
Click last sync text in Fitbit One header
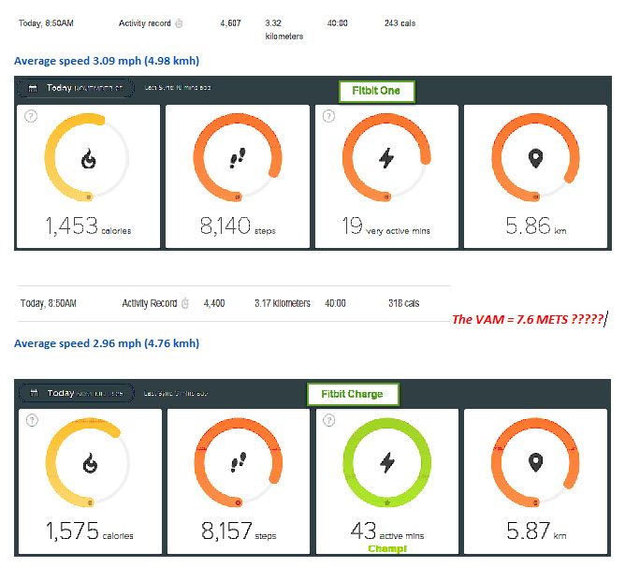pos(178,88)
